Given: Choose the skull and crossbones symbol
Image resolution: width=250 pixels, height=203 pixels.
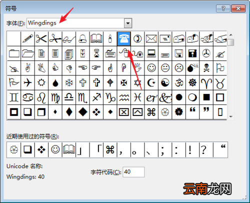Looking at the screenshot, I should (206, 68).
